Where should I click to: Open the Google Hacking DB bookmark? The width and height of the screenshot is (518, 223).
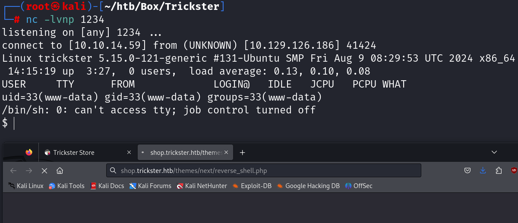point(308,186)
